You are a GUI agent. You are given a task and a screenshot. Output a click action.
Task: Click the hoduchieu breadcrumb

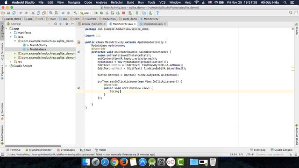(x=107, y=19)
